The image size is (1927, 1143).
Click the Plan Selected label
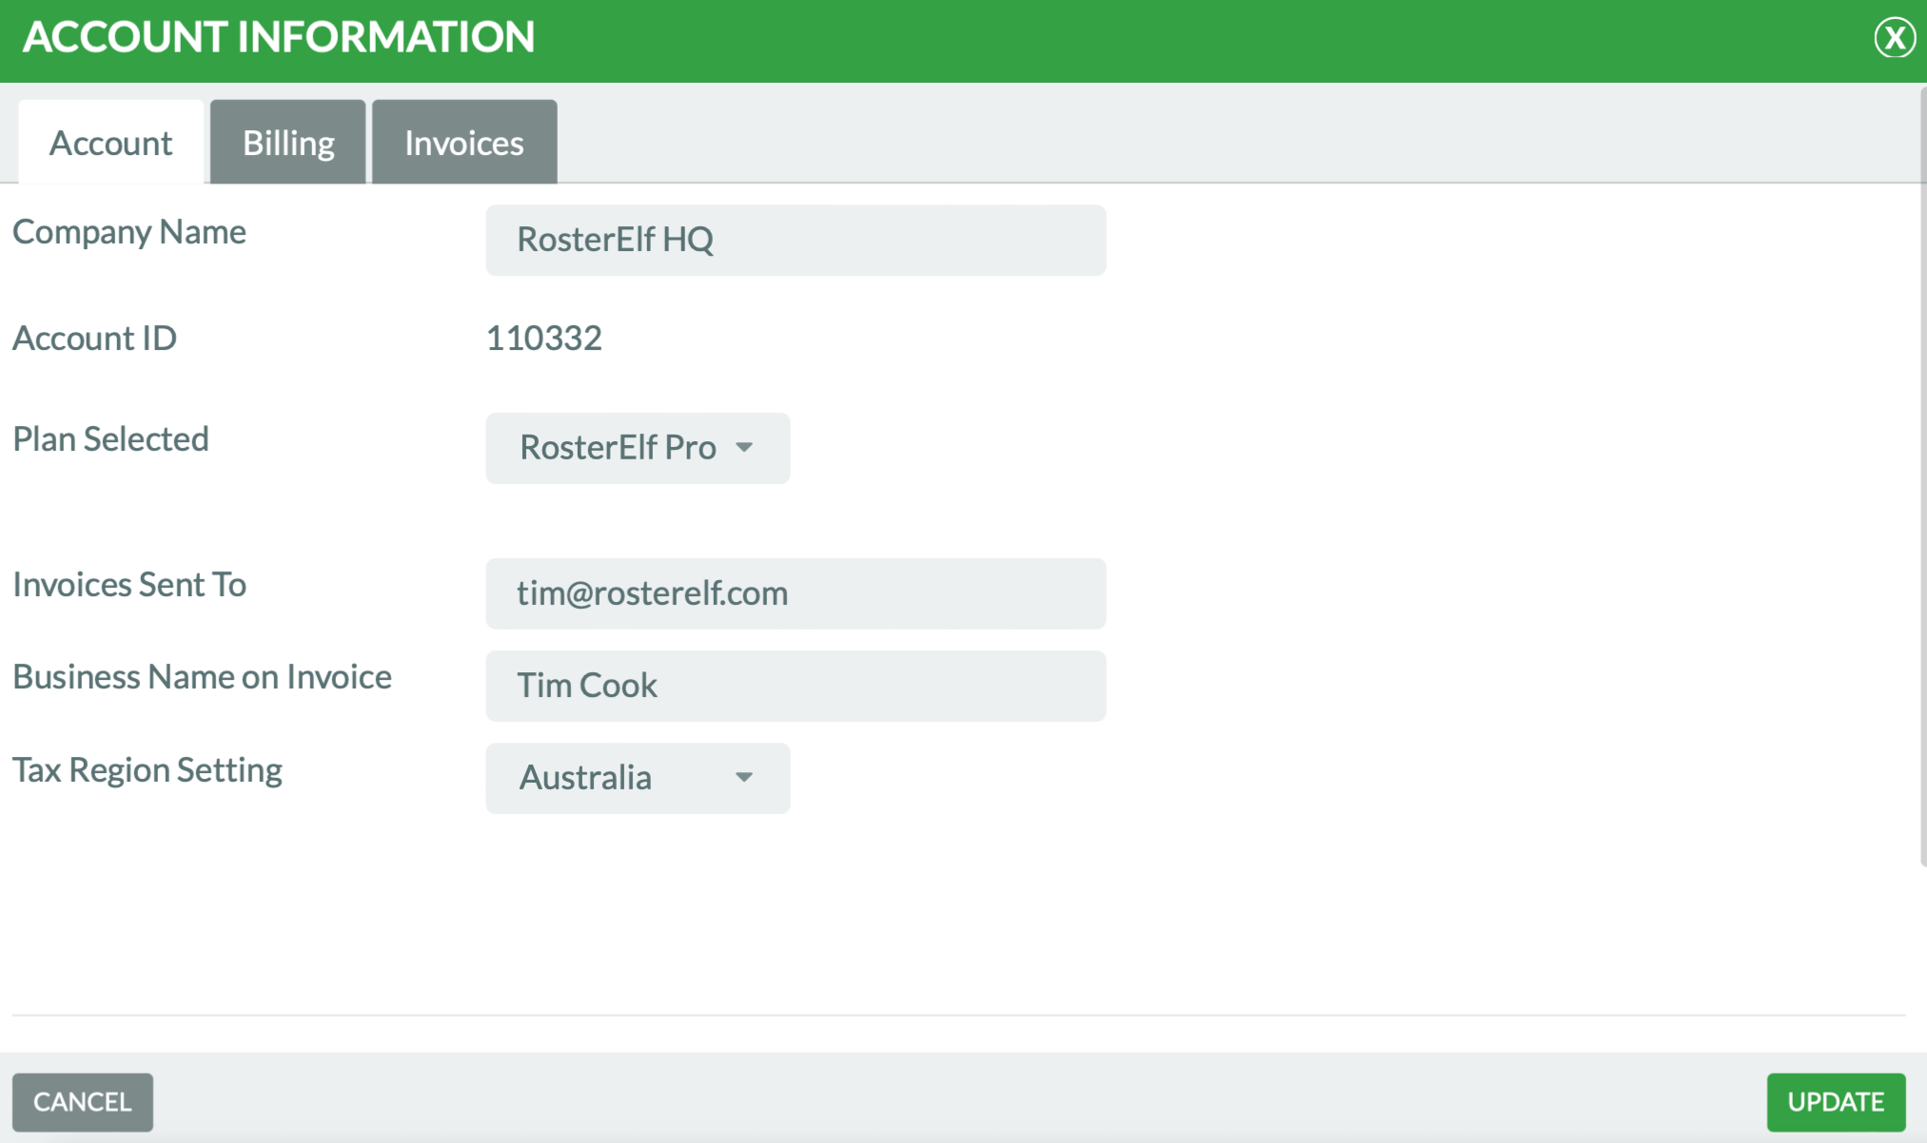110,438
